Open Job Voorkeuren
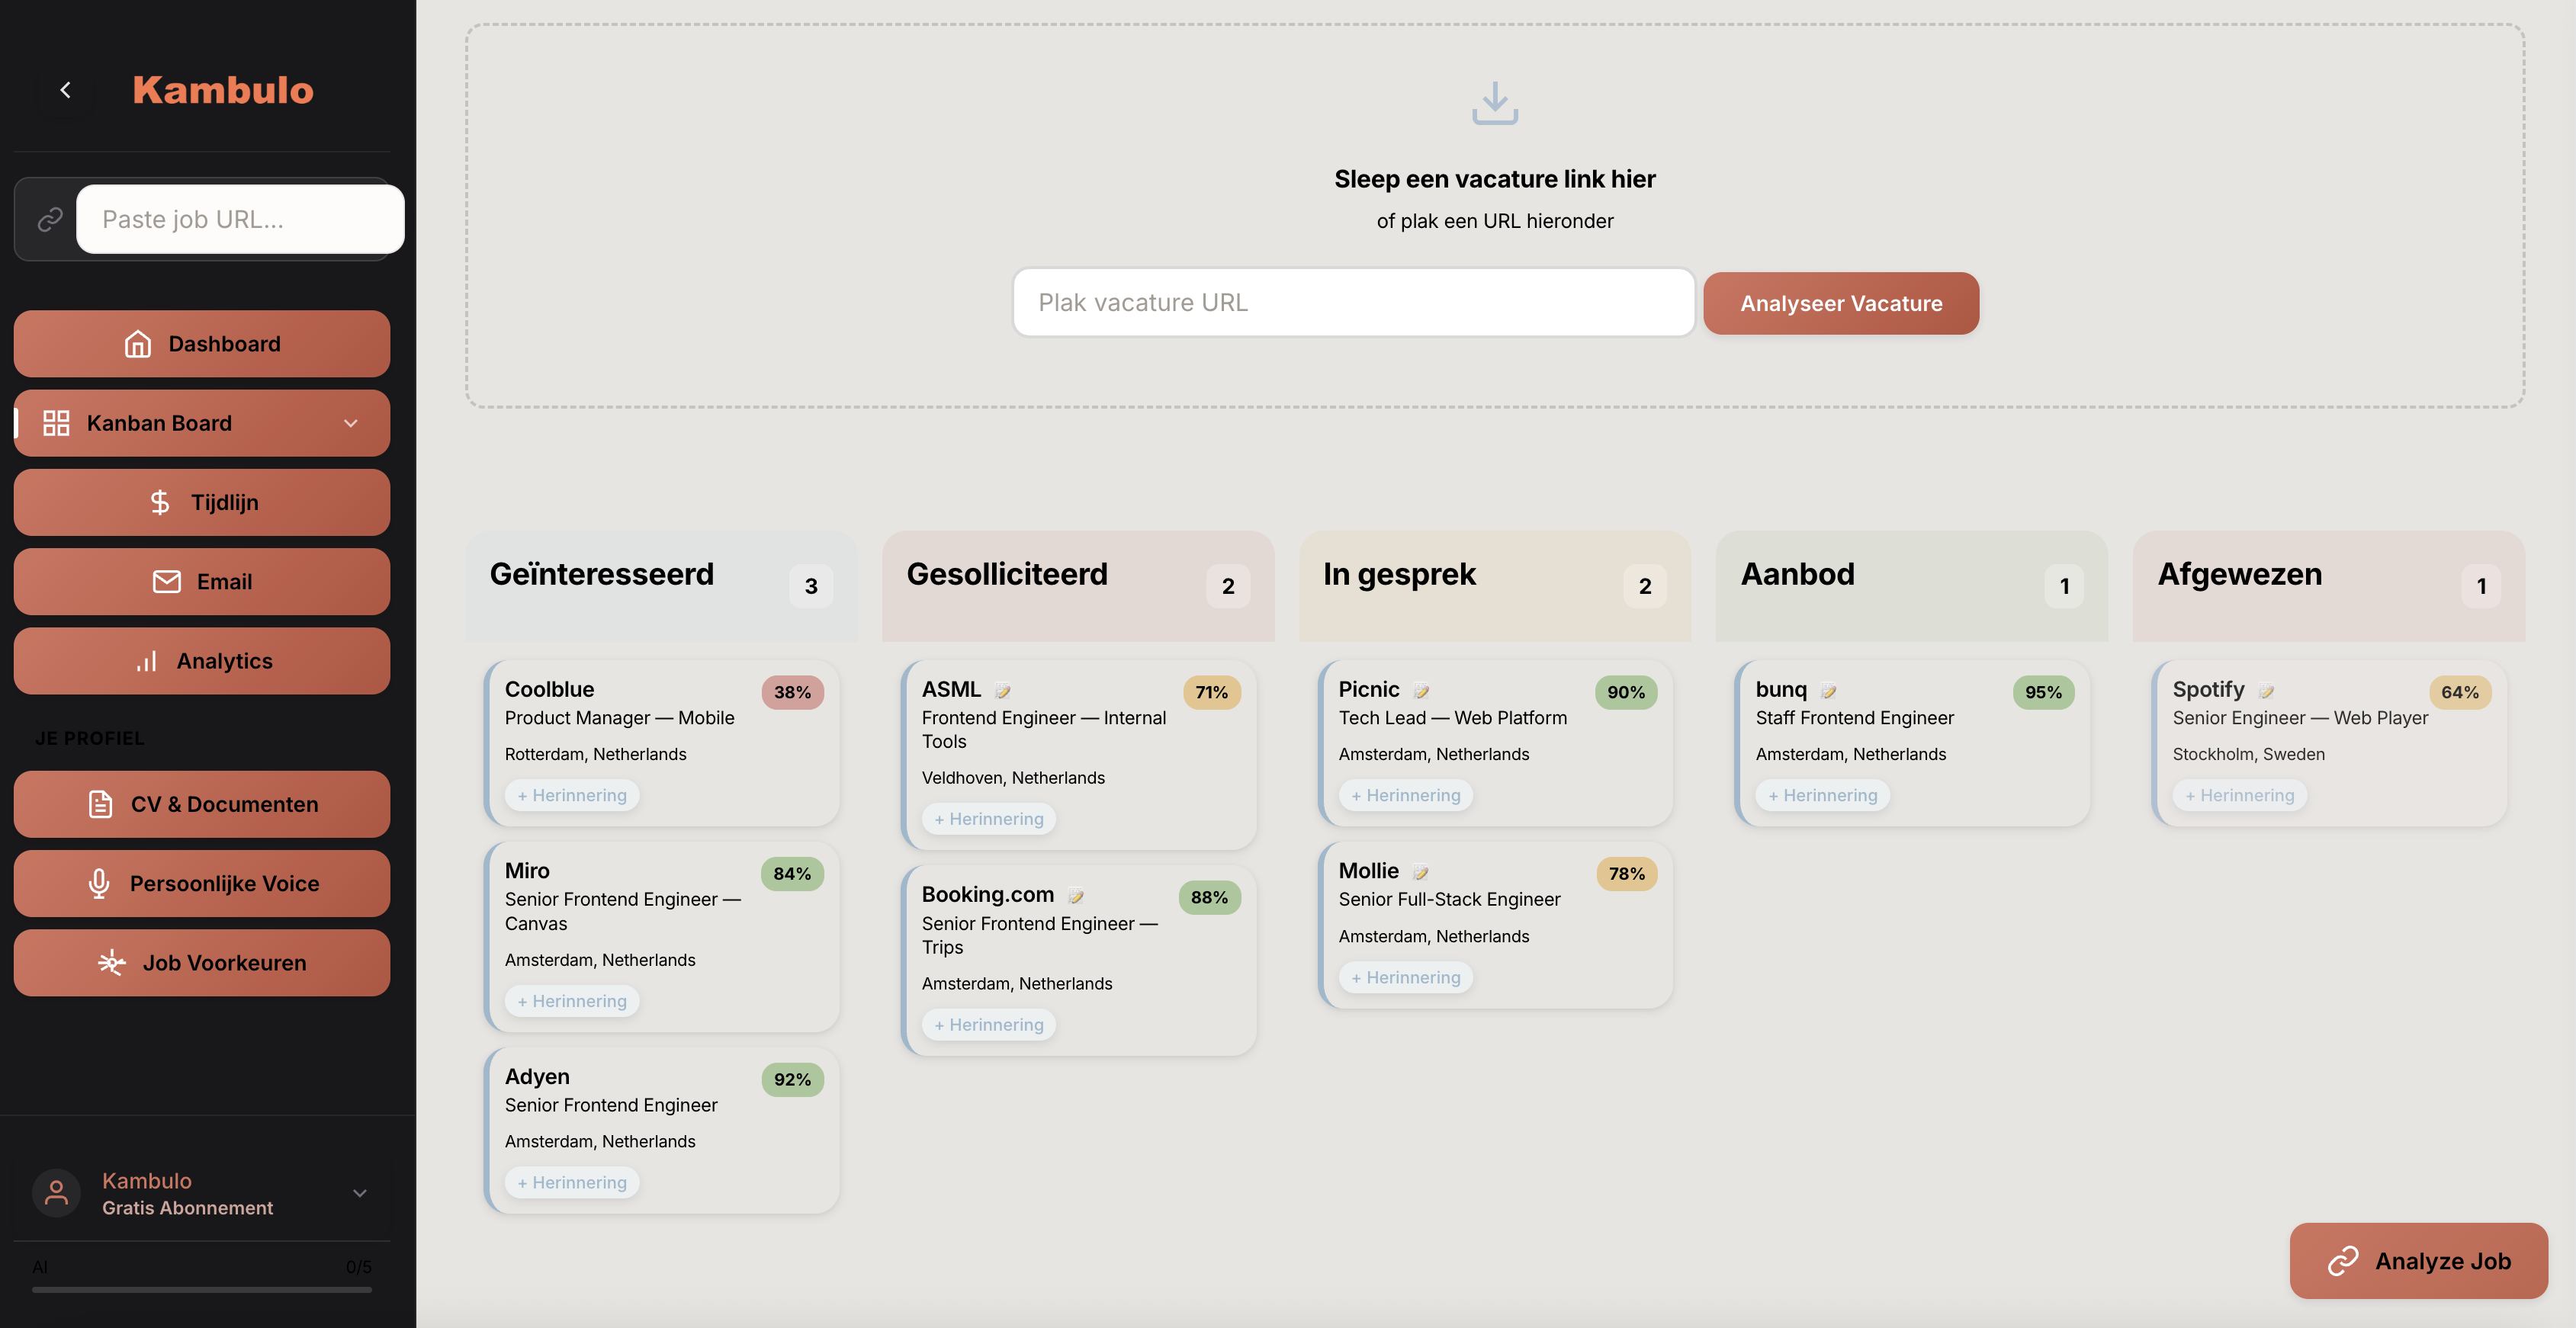 pyautogui.click(x=202, y=963)
